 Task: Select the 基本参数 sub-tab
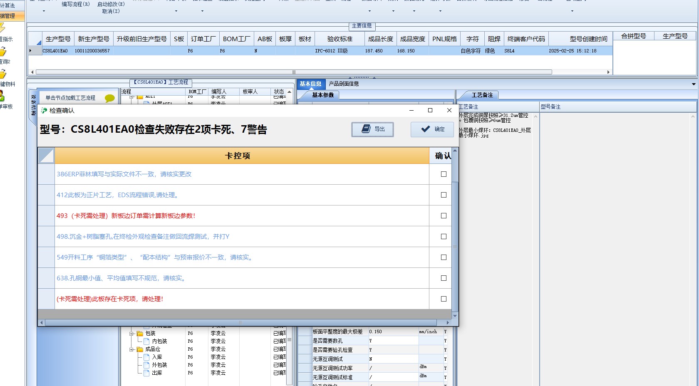pyautogui.click(x=323, y=95)
